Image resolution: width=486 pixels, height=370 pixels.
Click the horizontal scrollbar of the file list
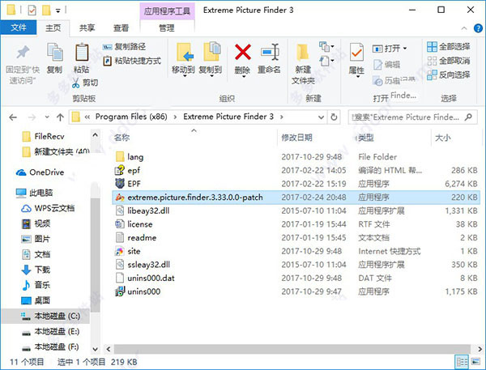tap(292, 349)
